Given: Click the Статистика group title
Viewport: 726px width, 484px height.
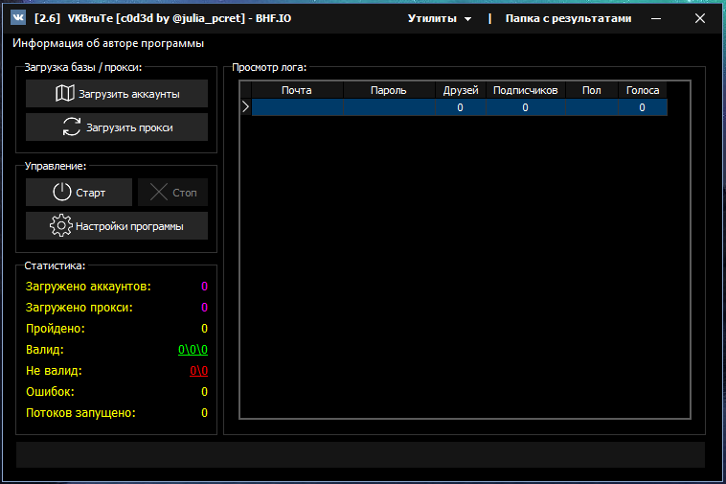Looking at the screenshot, I should pos(55,265).
